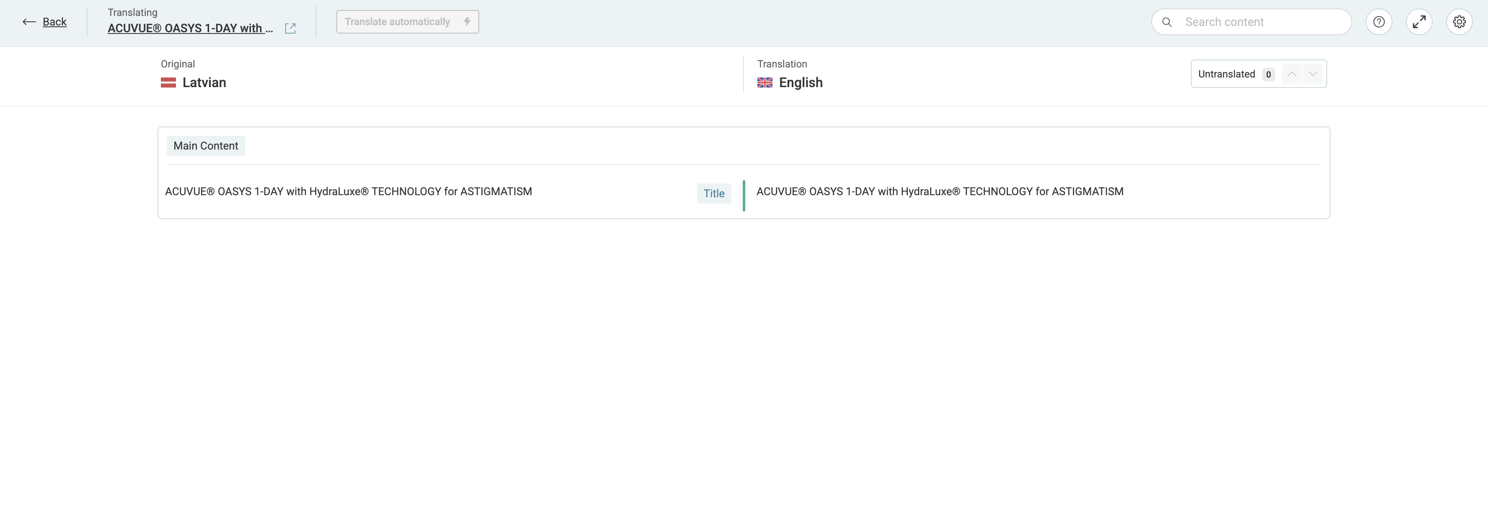Select the Main Content section tag

coord(206,146)
